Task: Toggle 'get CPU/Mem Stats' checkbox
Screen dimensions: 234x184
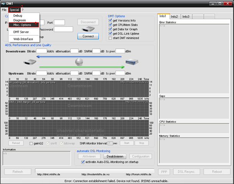Action: pos(110,25)
